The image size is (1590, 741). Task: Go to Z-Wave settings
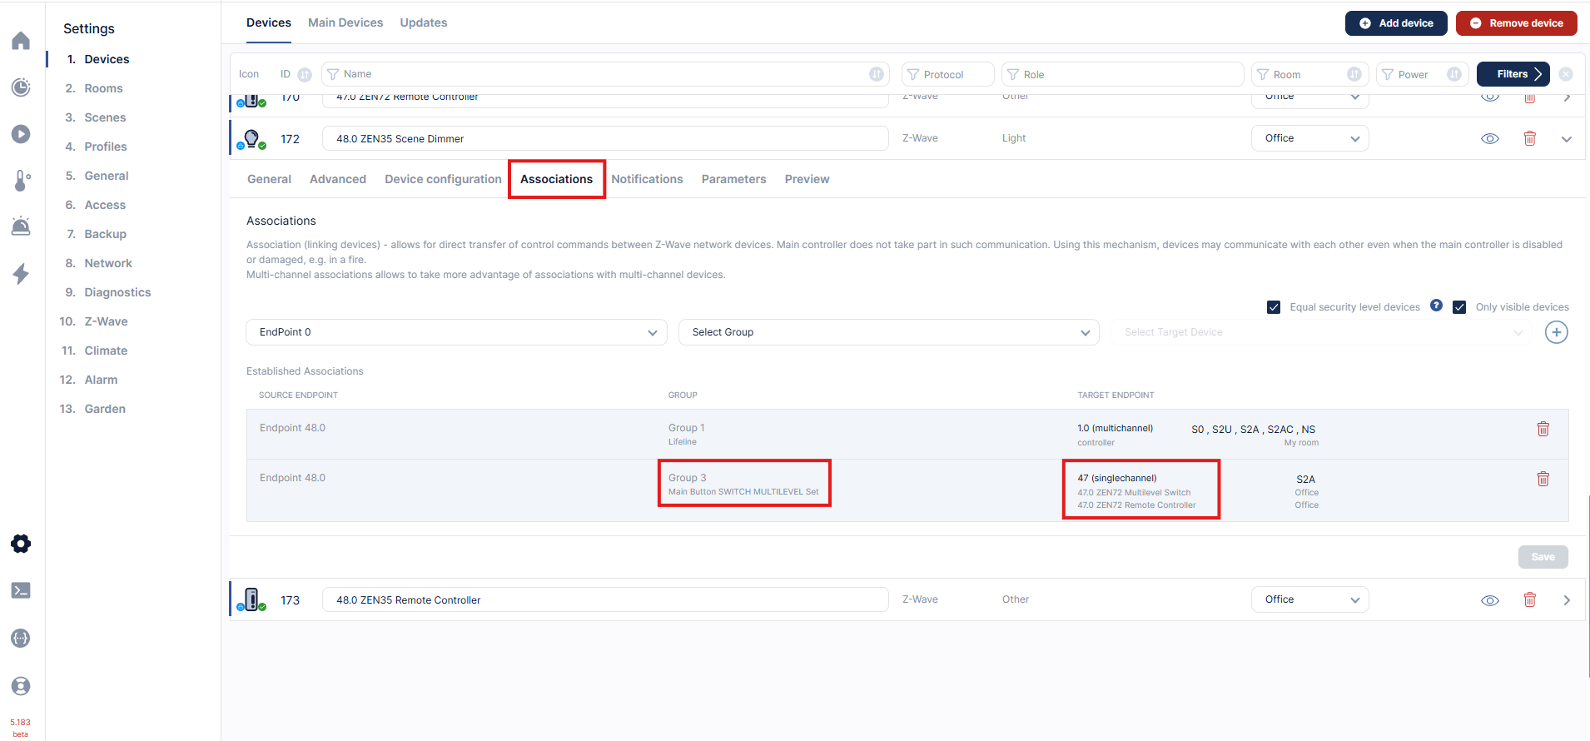[106, 321]
